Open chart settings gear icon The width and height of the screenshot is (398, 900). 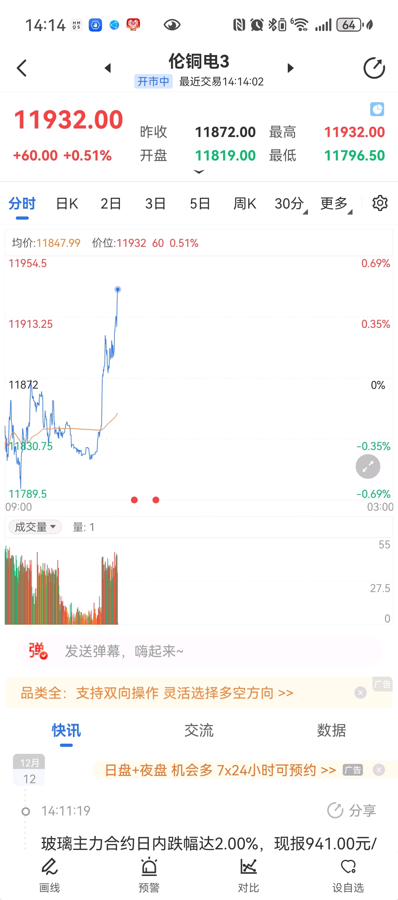(380, 203)
